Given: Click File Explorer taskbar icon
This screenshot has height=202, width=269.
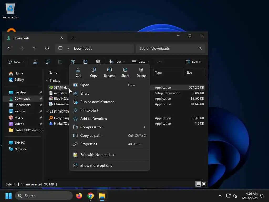Looking at the screenshot, I should pyautogui.click(x=102, y=196).
